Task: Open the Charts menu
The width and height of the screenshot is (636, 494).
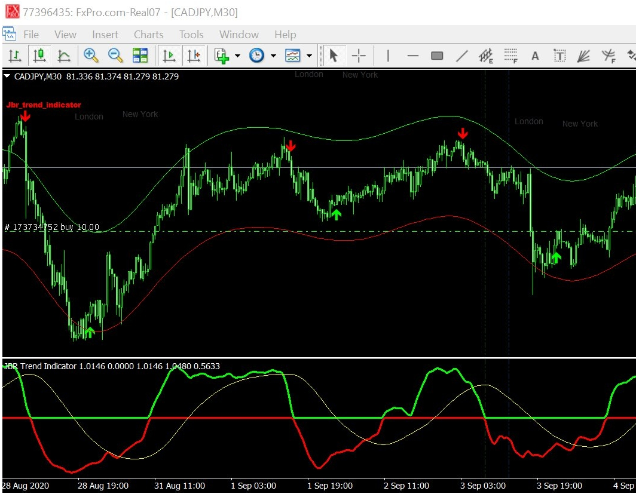Action: (x=148, y=35)
